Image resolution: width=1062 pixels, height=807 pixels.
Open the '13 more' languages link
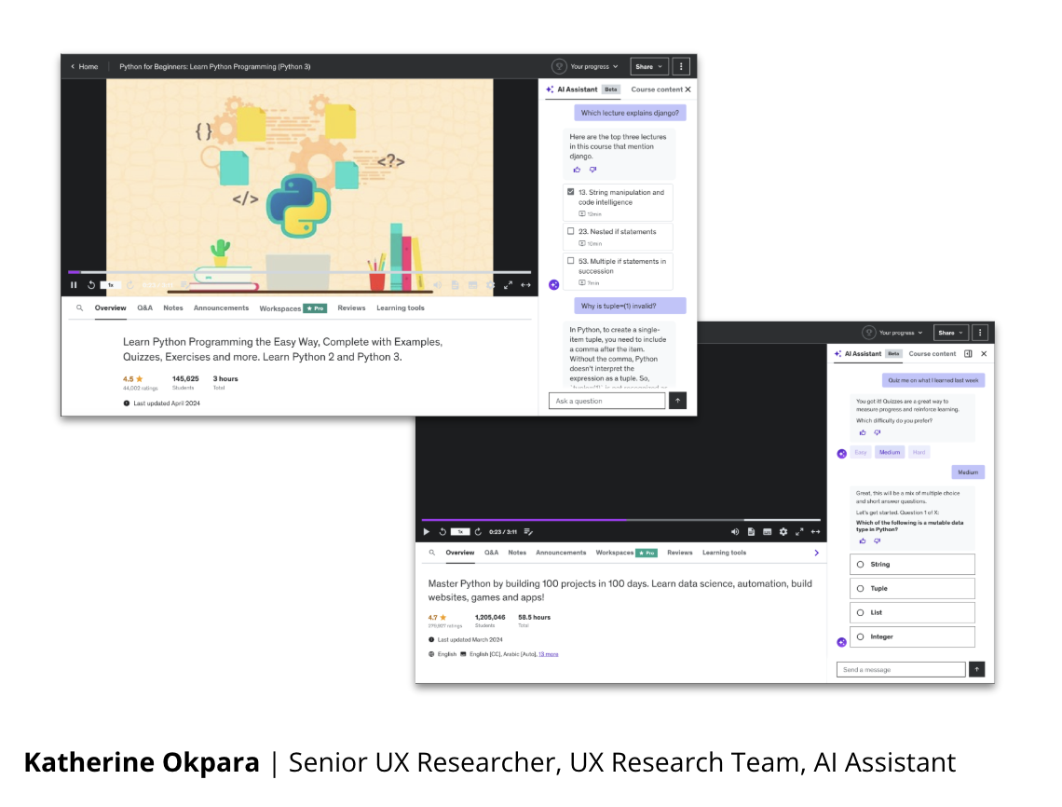(549, 654)
